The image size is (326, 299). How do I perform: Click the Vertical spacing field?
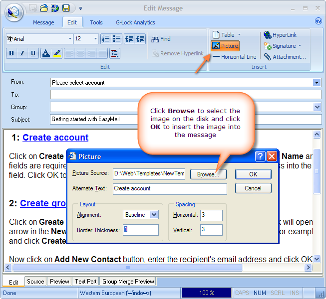pyautogui.click(x=211, y=230)
